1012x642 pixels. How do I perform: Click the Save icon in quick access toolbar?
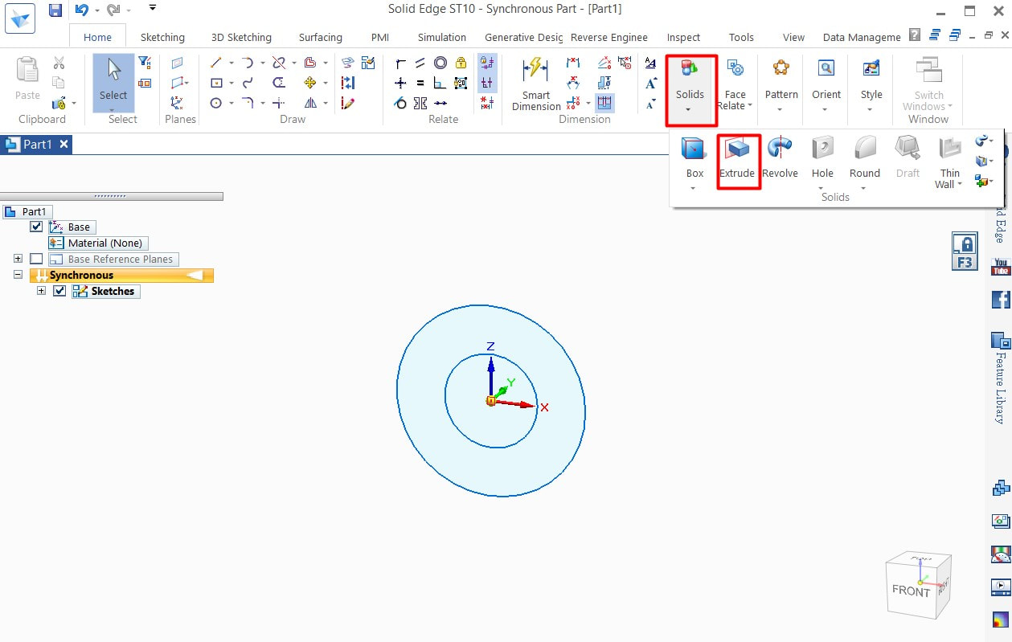(55, 10)
